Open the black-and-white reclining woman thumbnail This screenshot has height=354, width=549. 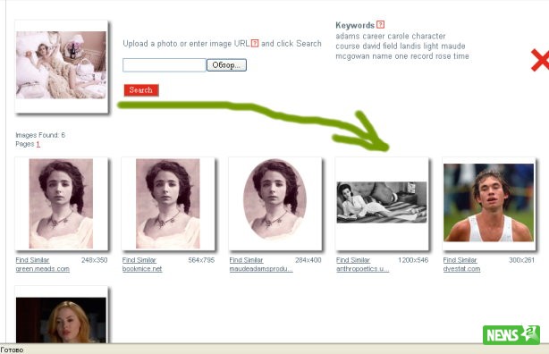(382, 202)
